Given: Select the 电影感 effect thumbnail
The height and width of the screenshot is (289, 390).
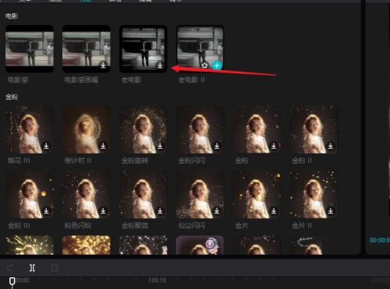Looking at the screenshot, I should tap(30, 49).
